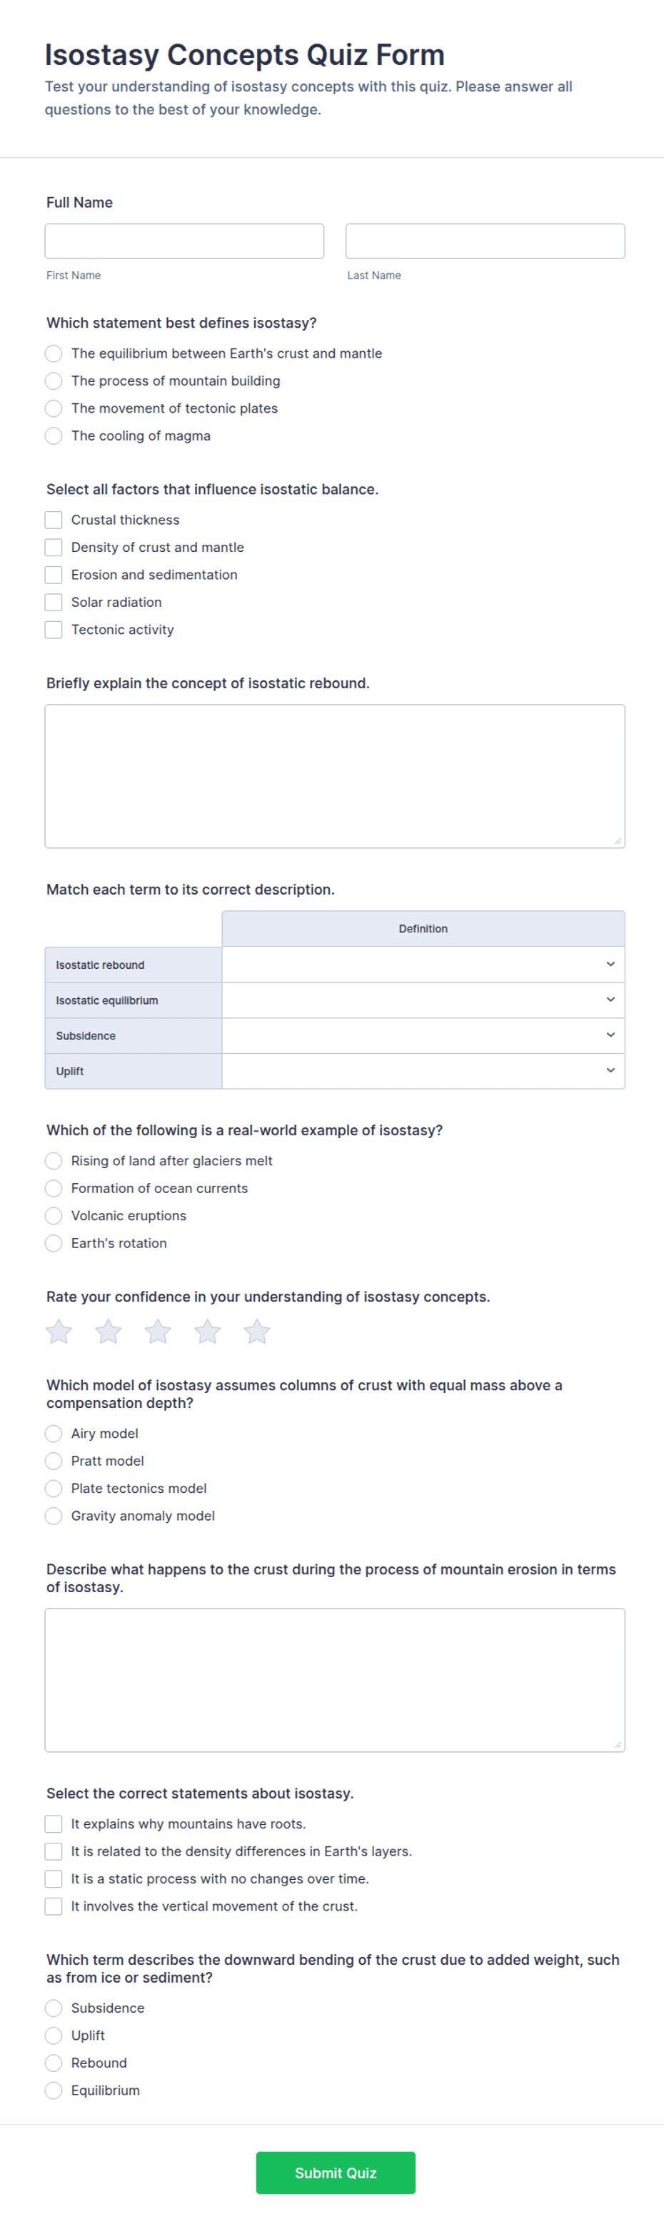
Task: Choose the third star rating
Action: 158,1331
